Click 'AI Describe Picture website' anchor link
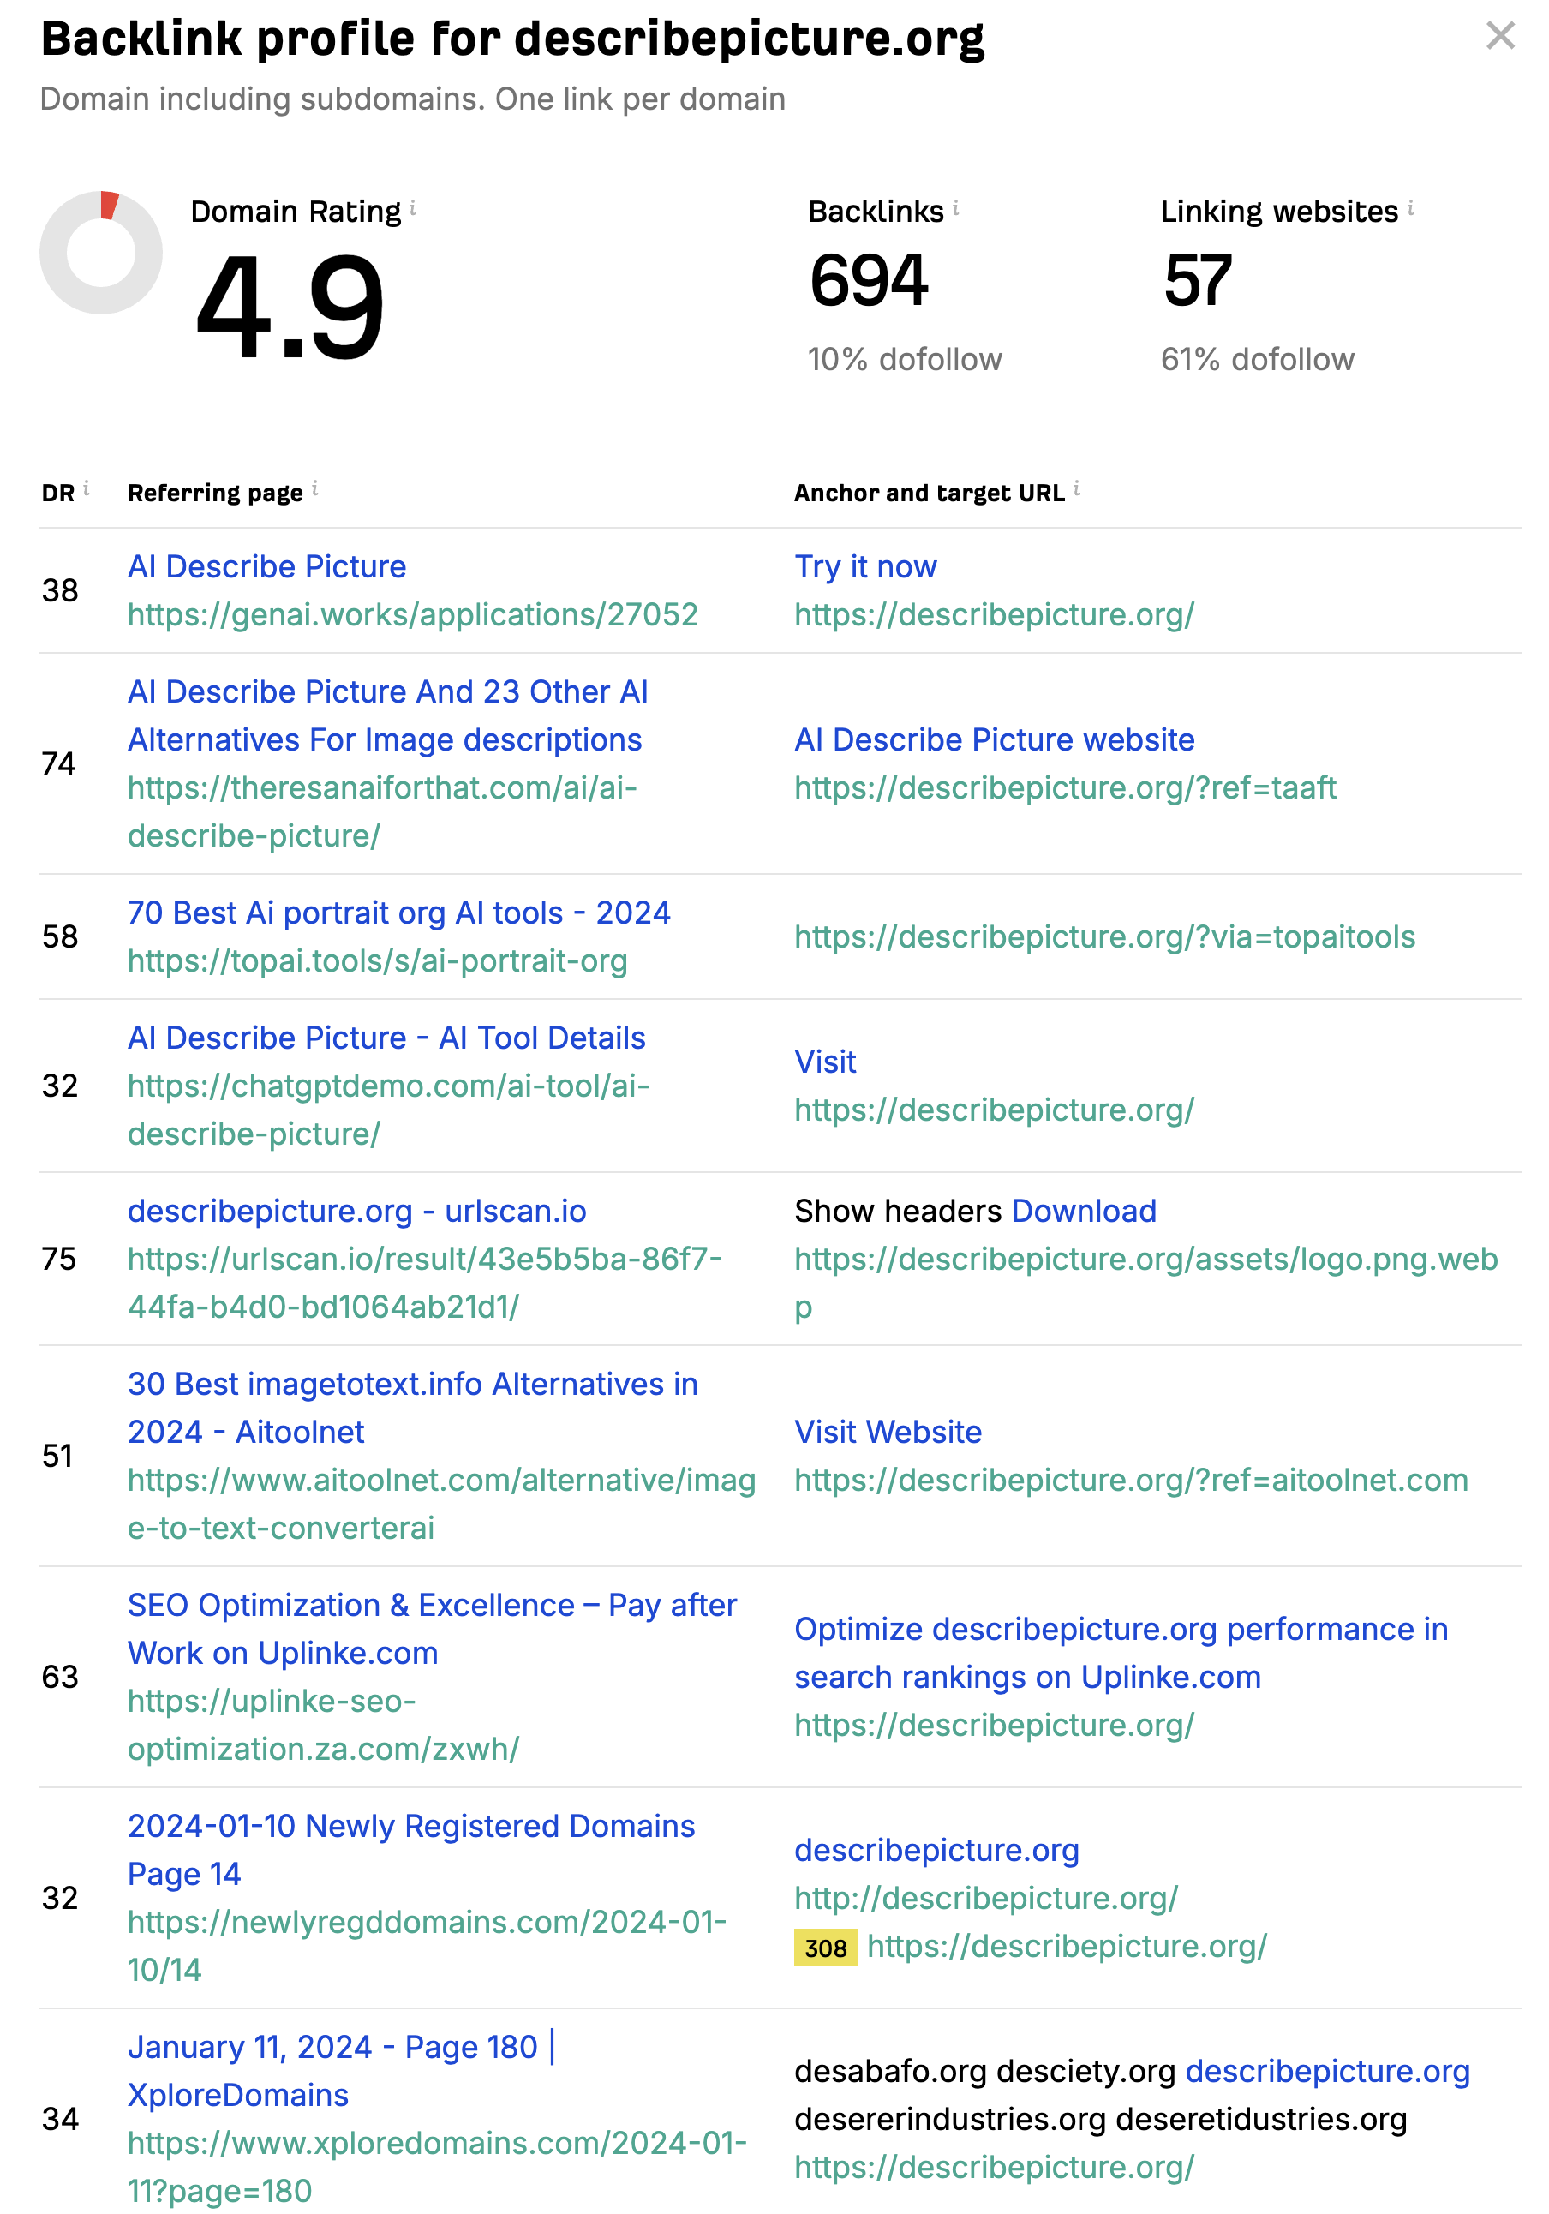This screenshot has width=1549, height=2214. tap(995, 739)
